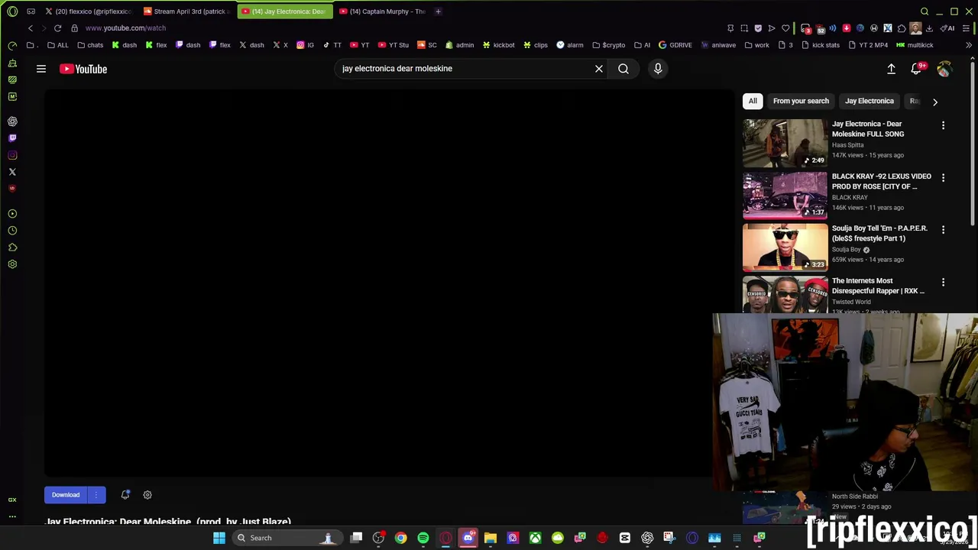The height and width of the screenshot is (550, 978).
Task: Open the chats bookmark folder
Action: 90,45
